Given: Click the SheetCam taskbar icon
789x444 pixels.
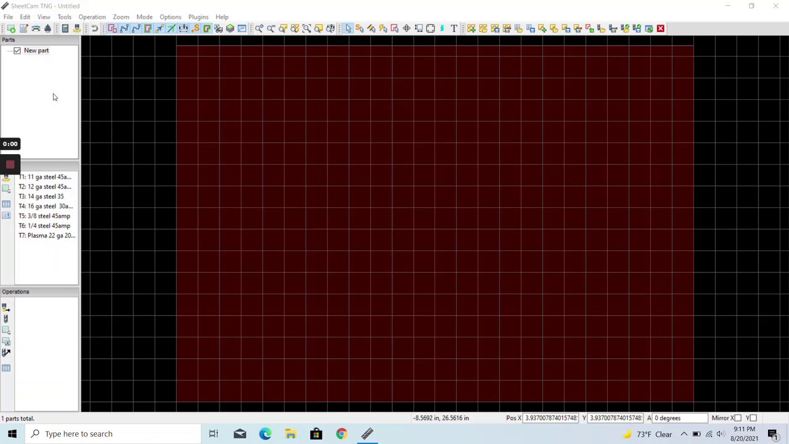Looking at the screenshot, I should (x=367, y=434).
